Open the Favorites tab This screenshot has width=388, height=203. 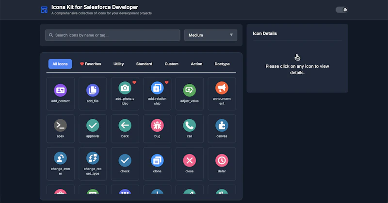(x=91, y=64)
